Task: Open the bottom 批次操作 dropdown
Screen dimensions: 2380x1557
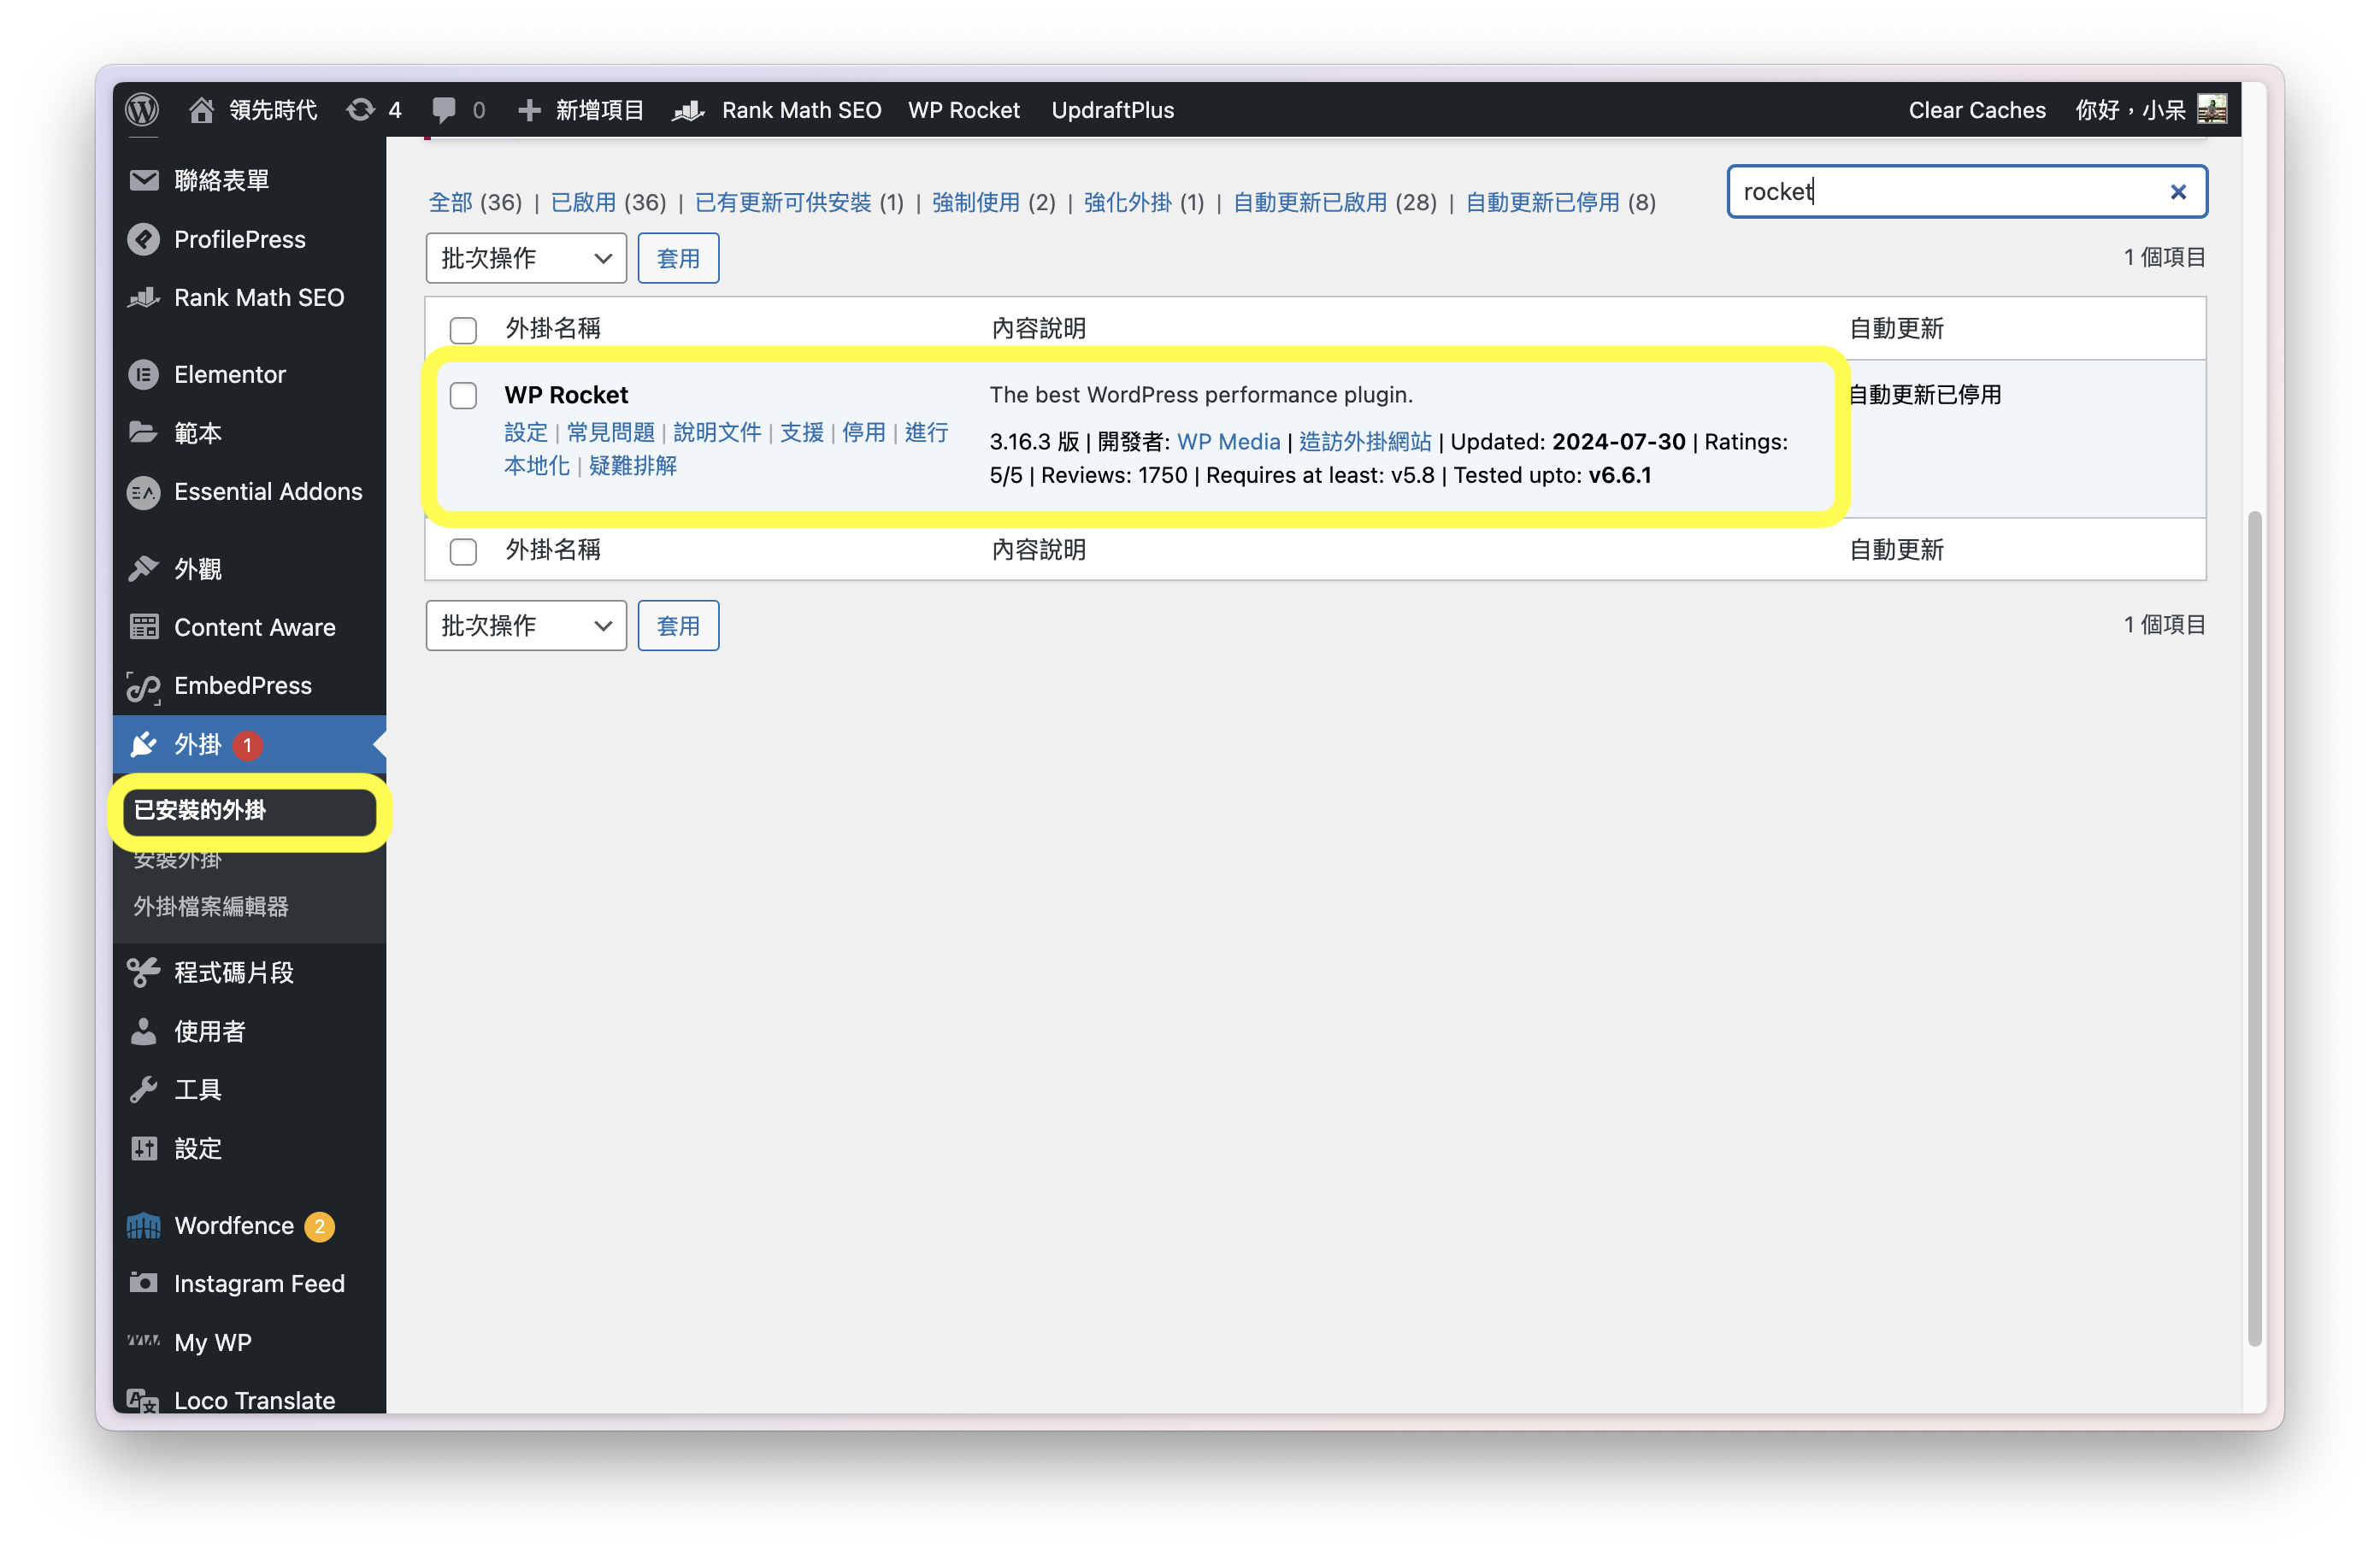Action: click(x=526, y=626)
